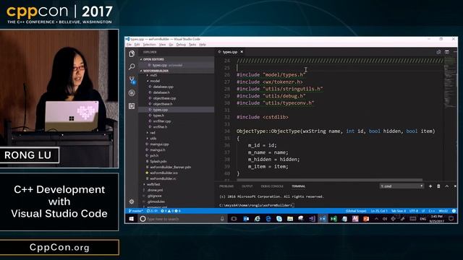Click the editor's horizontal scrollbar
Screen dimensions: 463x260
[x=329, y=180]
